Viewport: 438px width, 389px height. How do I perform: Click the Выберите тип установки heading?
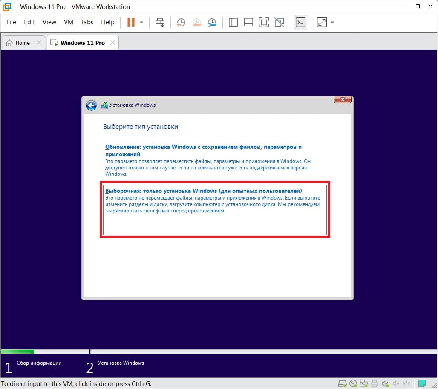[x=141, y=127]
